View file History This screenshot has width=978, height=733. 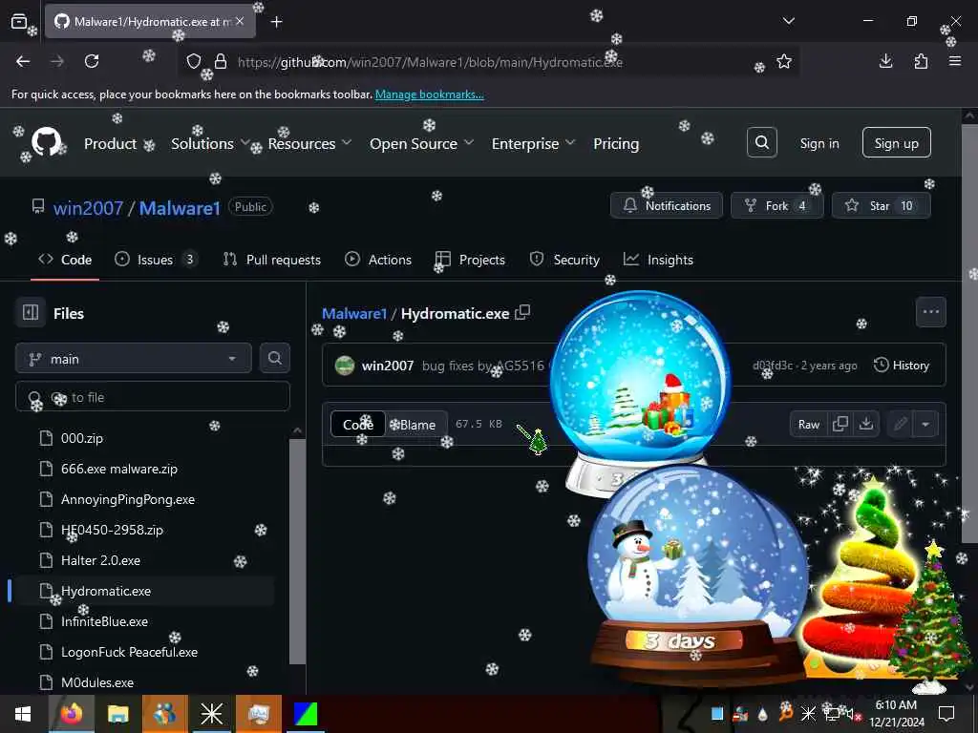[902, 366]
